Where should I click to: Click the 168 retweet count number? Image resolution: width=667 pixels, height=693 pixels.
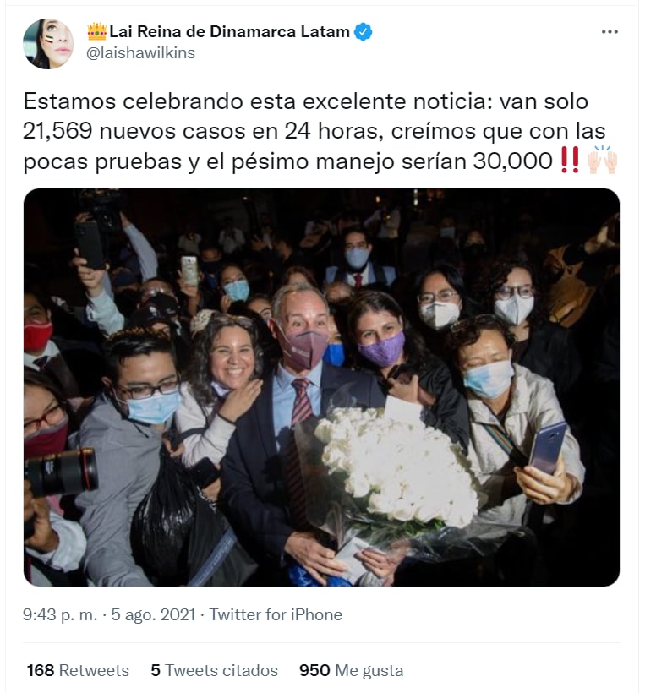coord(41,670)
